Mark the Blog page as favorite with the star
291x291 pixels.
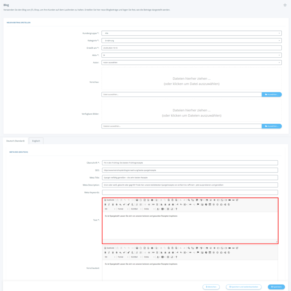(x=285, y=5)
